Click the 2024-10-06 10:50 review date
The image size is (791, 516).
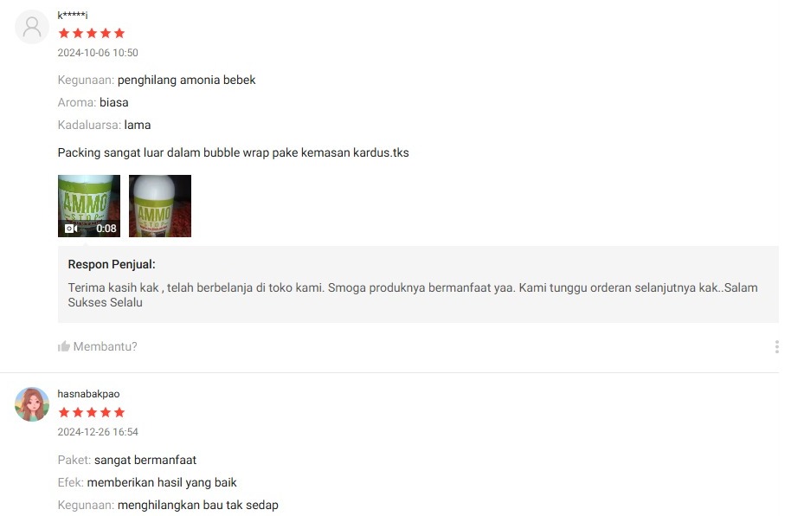coord(98,53)
